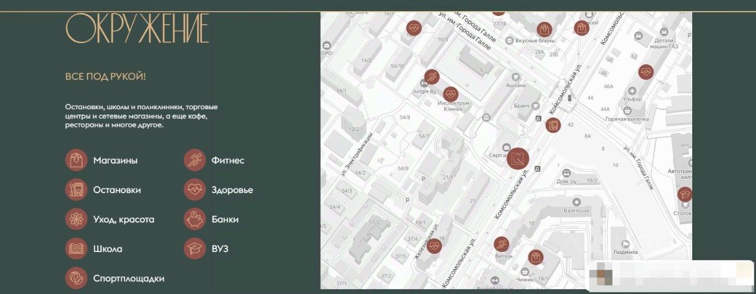Viewport: 756px width, 294px height.
Task: Click the Ашхана cafe map label
Action: 516,86
